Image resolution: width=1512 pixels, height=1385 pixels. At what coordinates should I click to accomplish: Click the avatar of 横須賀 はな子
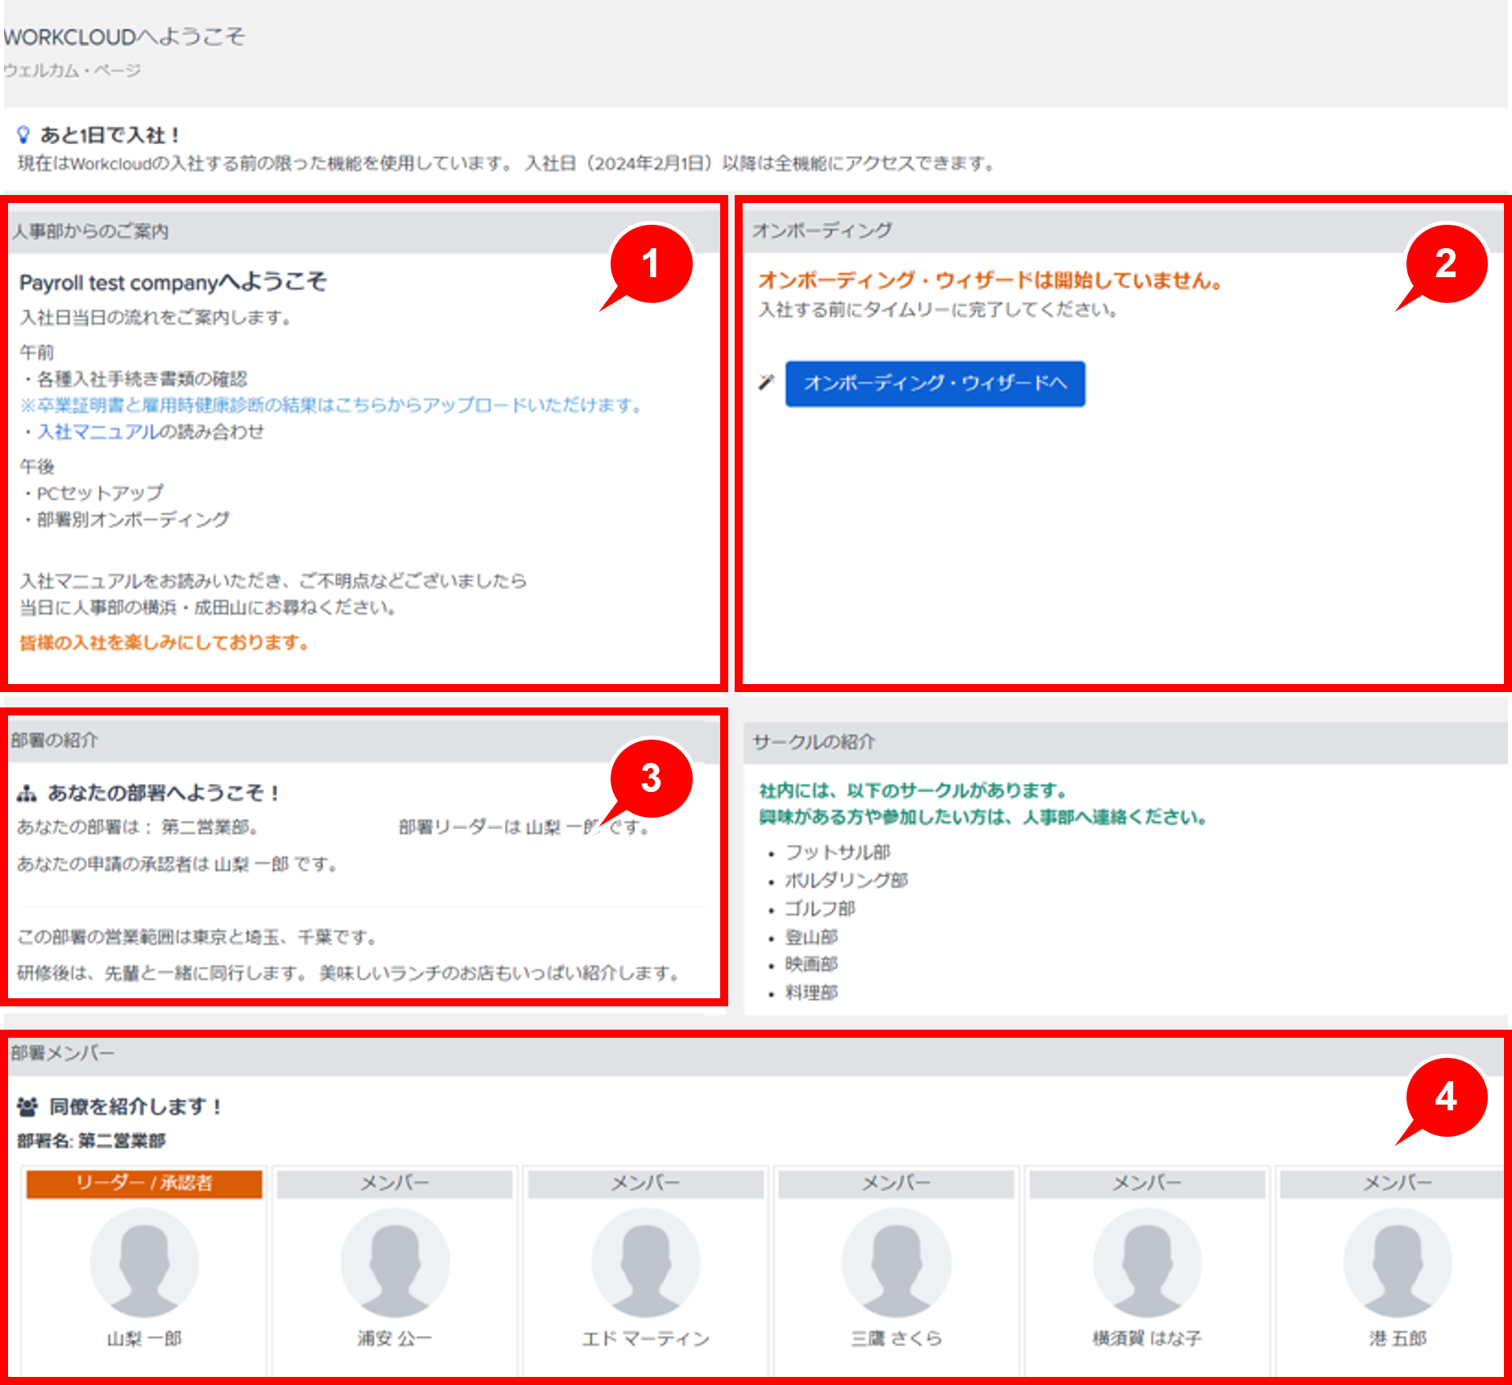[1147, 1263]
